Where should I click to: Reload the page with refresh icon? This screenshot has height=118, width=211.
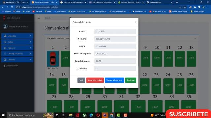coord(12,7)
